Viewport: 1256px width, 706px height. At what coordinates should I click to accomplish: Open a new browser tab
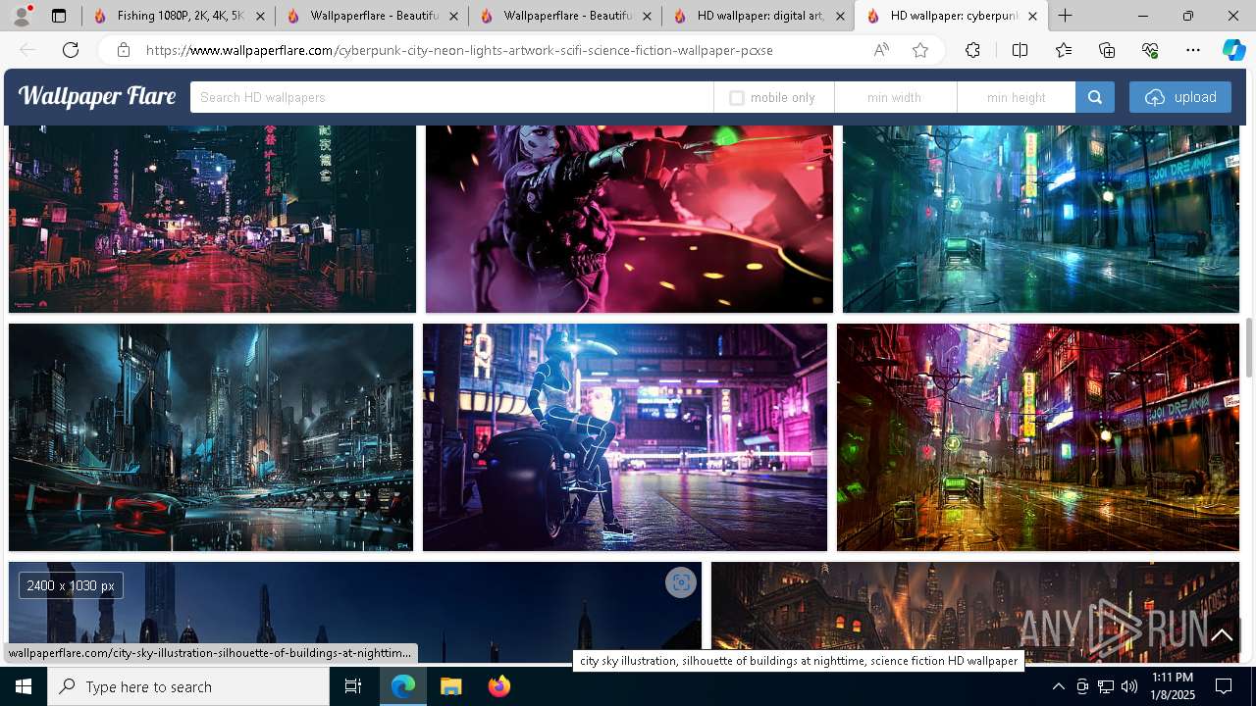click(1066, 16)
